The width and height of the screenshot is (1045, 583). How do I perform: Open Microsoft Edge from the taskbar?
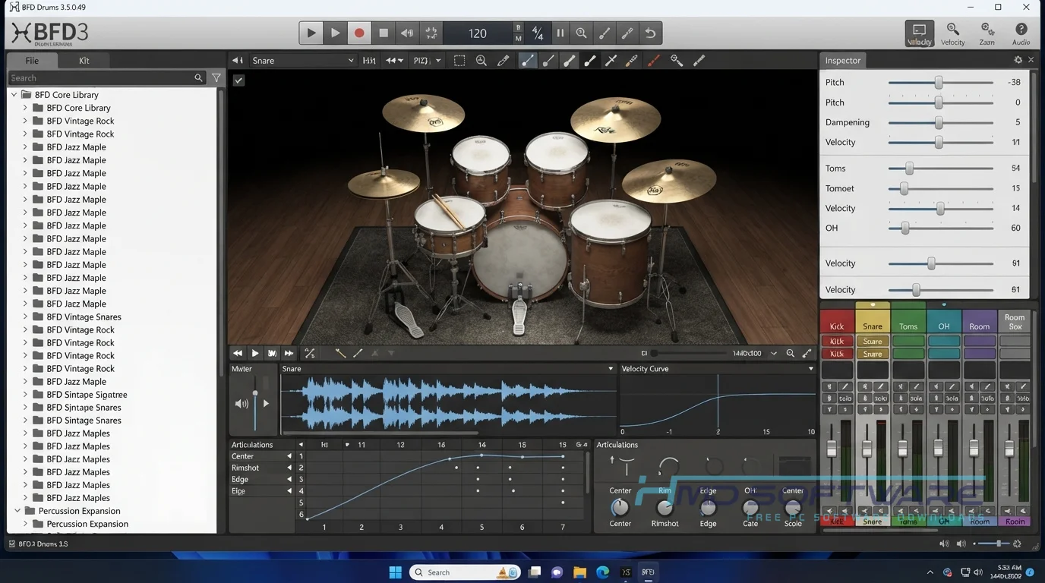point(603,572)
